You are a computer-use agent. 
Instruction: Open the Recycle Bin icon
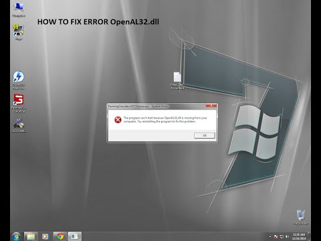(x=300, y=217)
